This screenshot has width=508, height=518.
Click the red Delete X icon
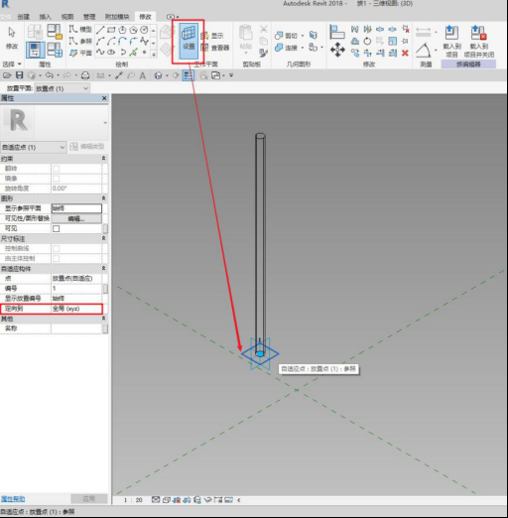pyautogui.click(x=405, y=53)
